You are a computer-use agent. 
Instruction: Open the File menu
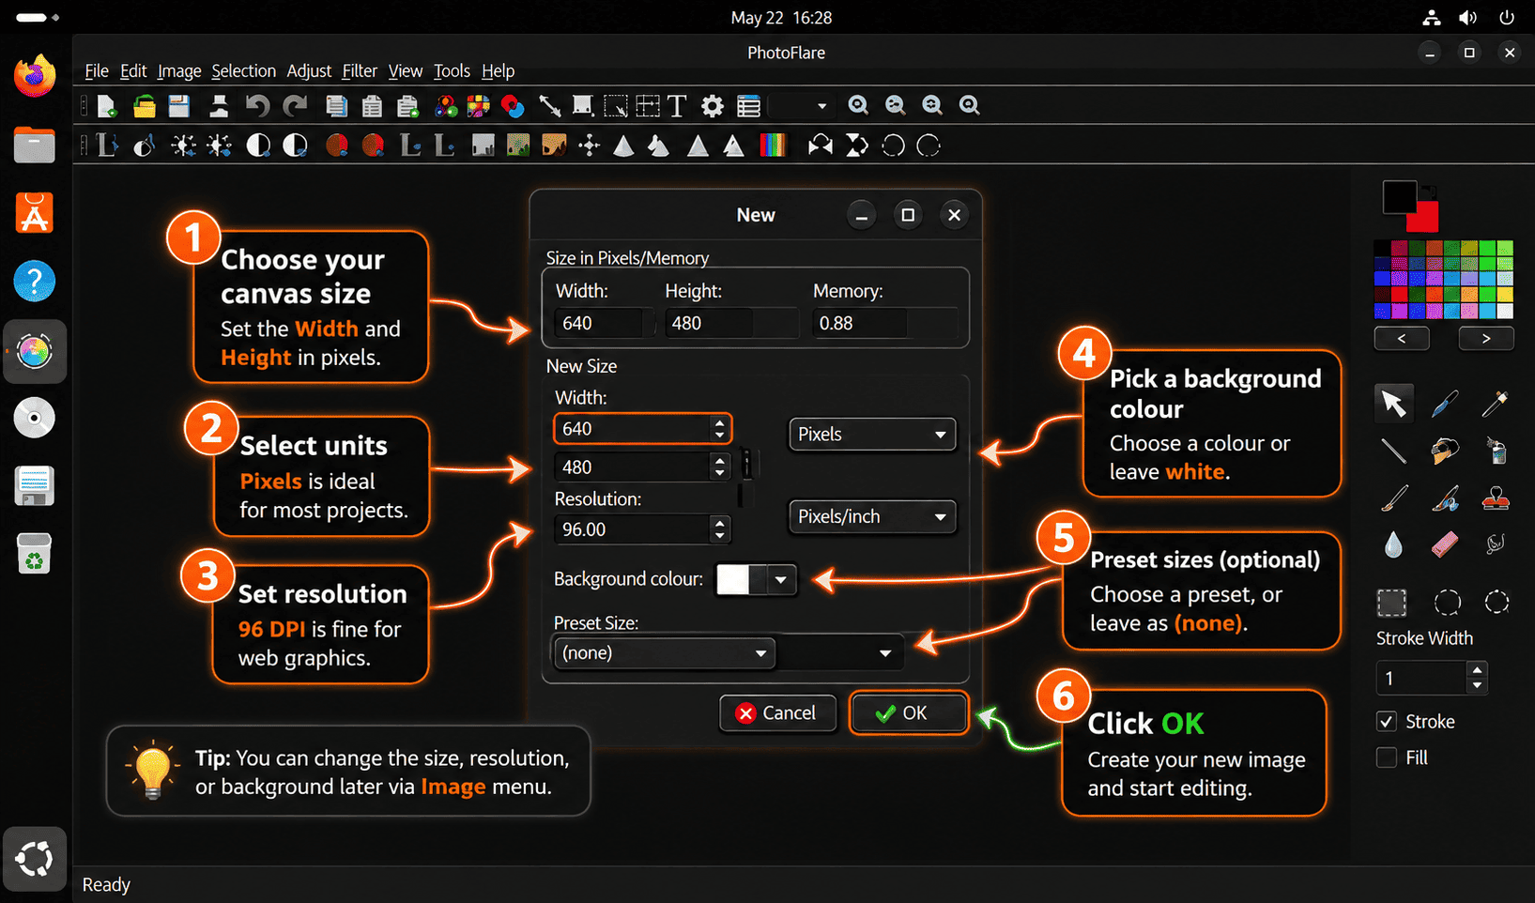point(97,71)
